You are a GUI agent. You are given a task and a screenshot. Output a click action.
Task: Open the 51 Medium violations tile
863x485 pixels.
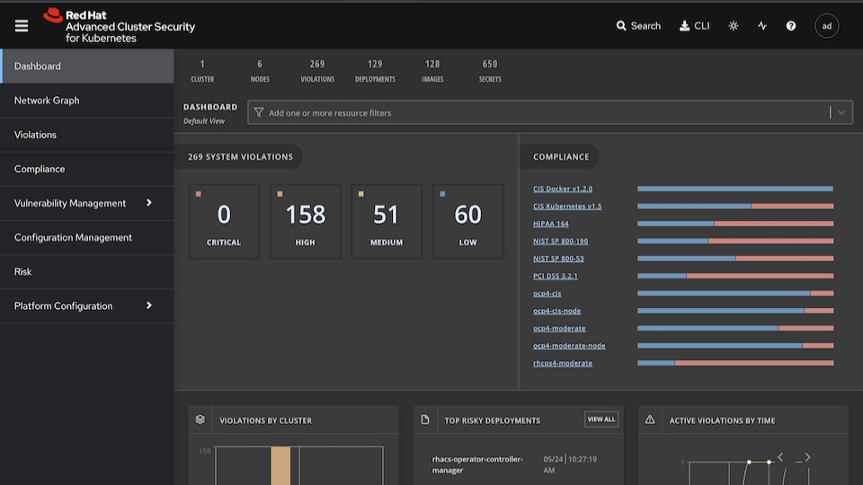[x=387, y=221]
